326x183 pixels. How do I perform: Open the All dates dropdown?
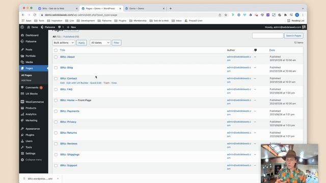(100, 43)
